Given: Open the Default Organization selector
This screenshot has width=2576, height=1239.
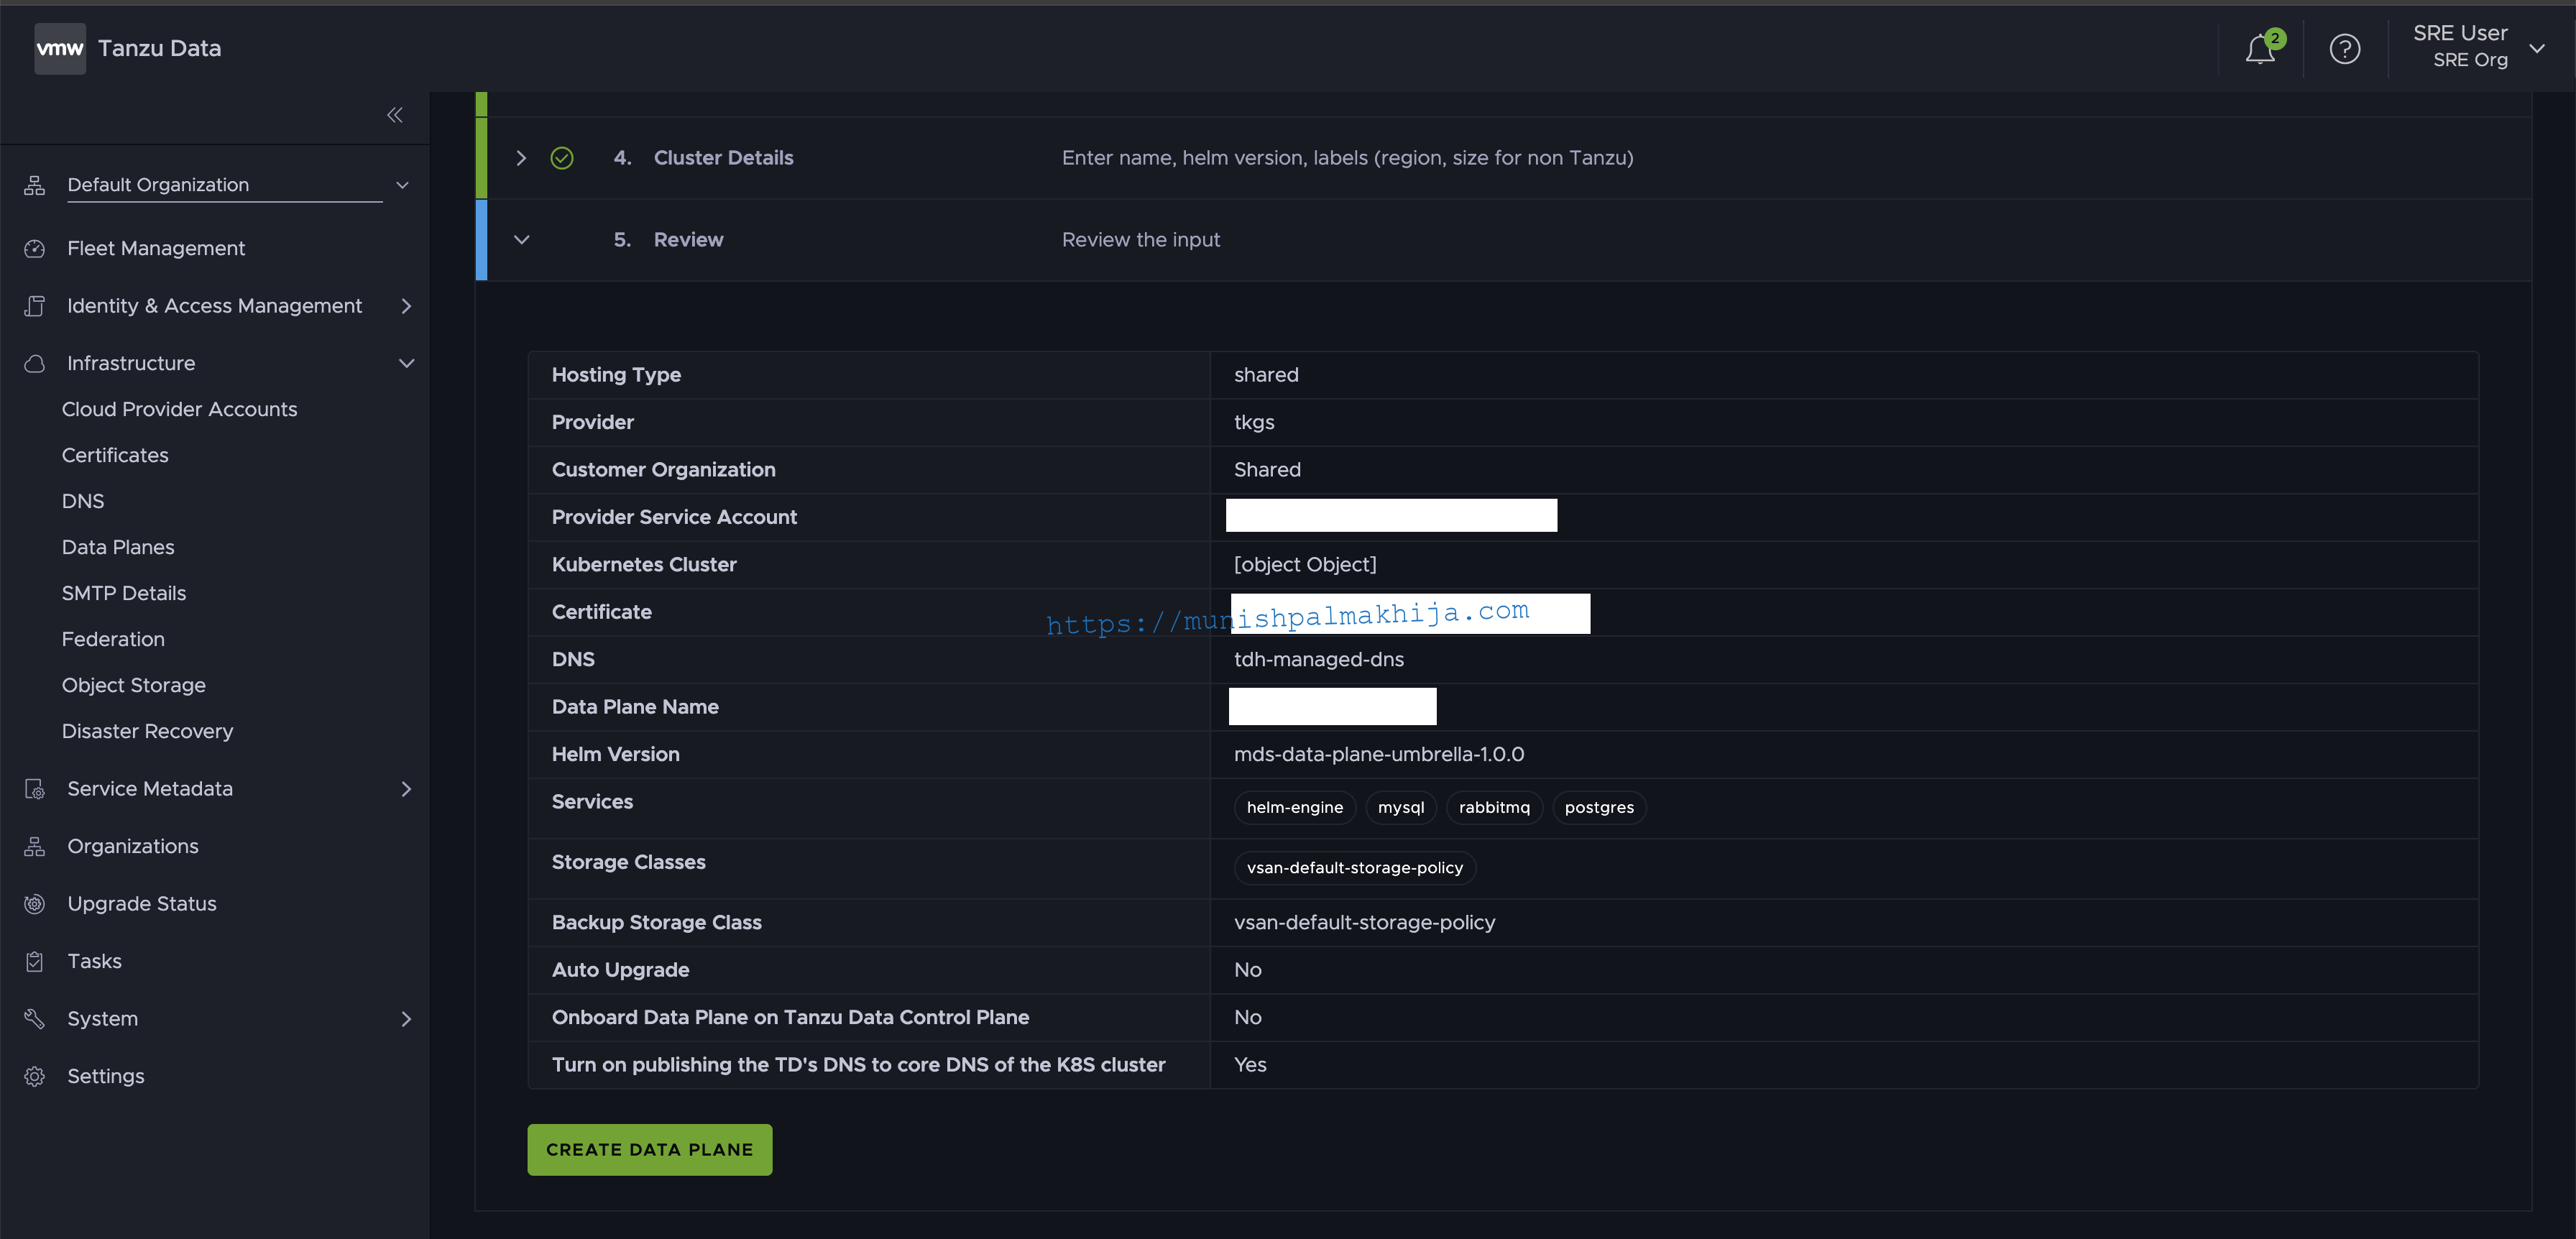Looking at the screenshot, I should pos(238,185).
